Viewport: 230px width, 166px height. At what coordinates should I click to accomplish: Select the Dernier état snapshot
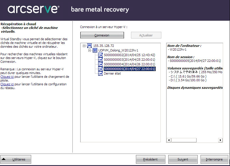tap(112, 73)
